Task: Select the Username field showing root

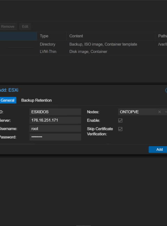Action: (x=55, y=129)
